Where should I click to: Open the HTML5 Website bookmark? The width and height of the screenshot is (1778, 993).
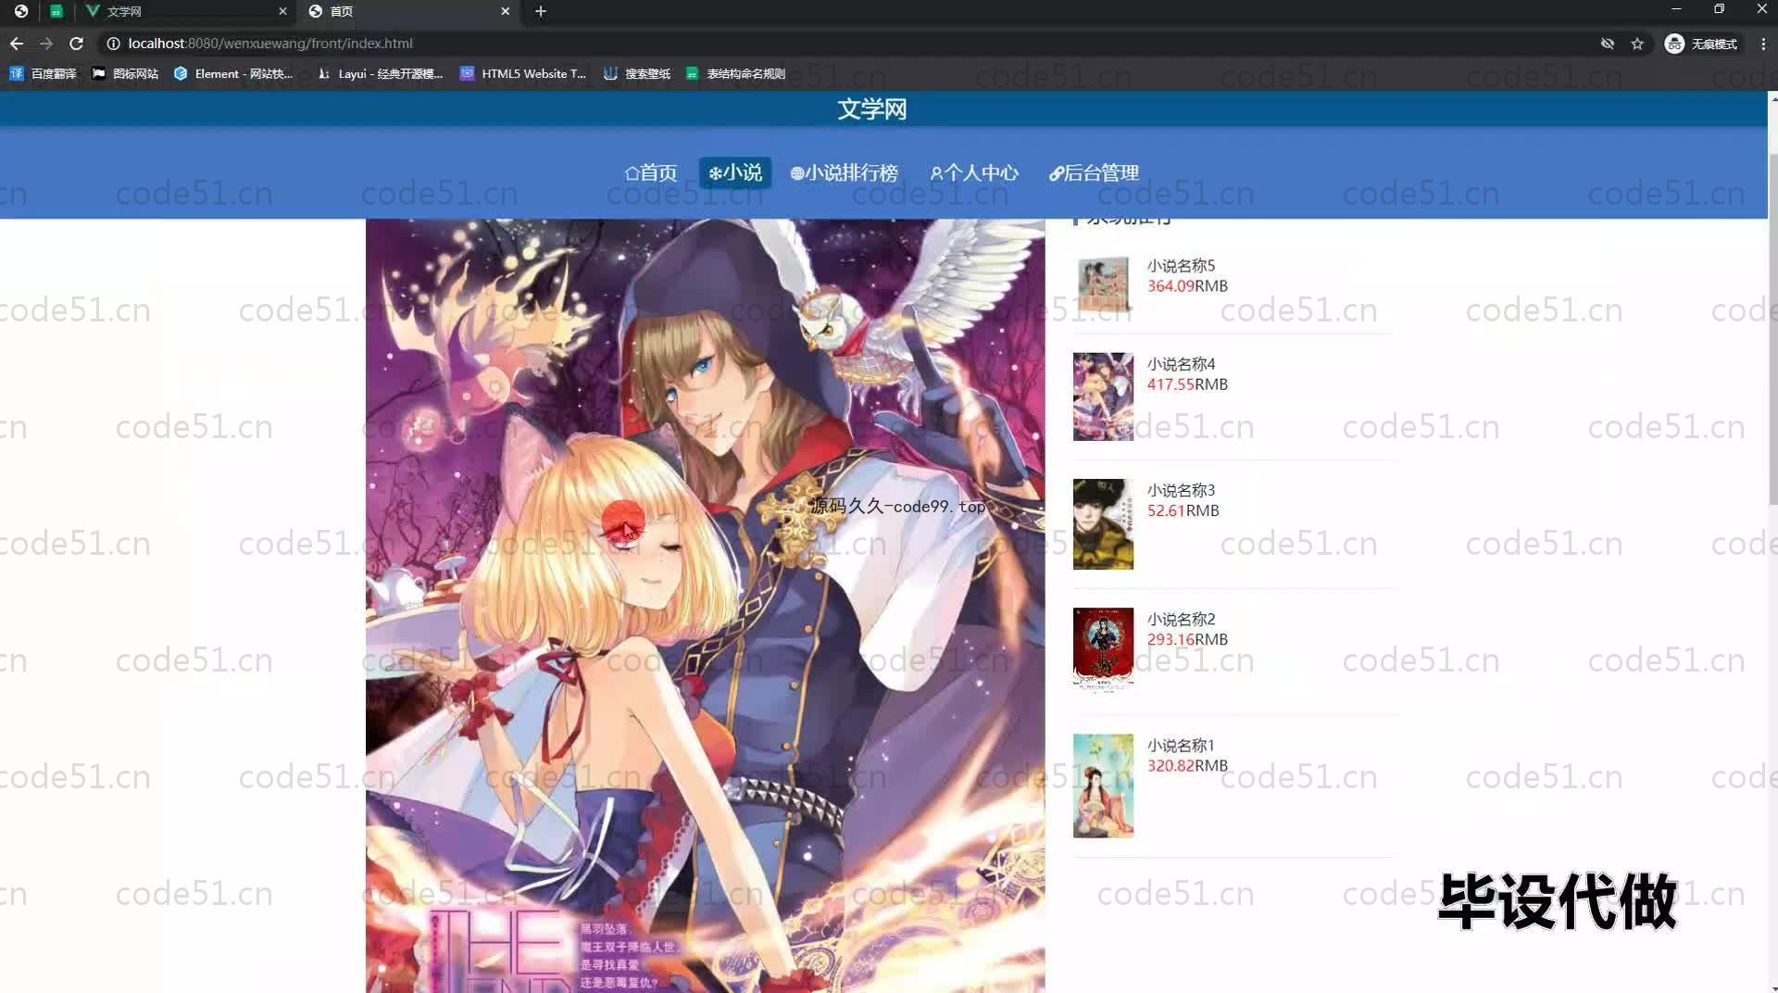(523, 73)
